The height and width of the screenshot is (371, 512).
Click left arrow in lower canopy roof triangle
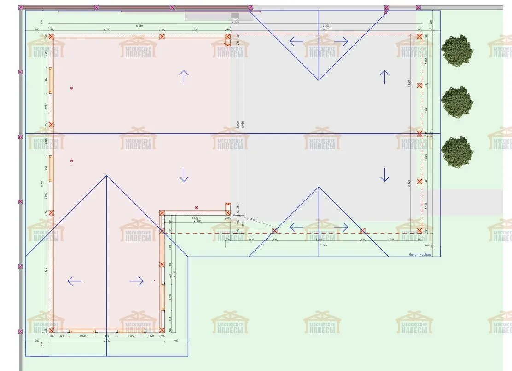pos(297,227)
